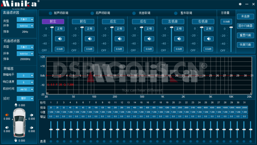Select the 右低音 channel tab
The image size is (257, 145).
click(x=203, y=21)
